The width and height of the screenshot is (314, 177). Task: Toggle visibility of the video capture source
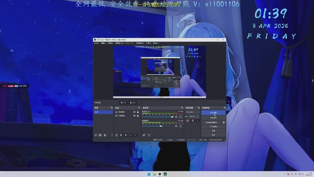tap(134, 112)
